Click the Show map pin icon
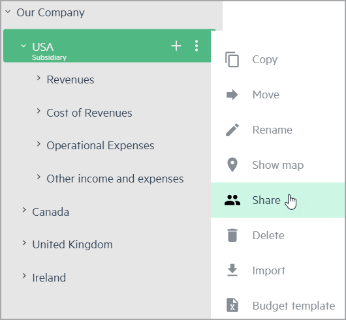 232,165
